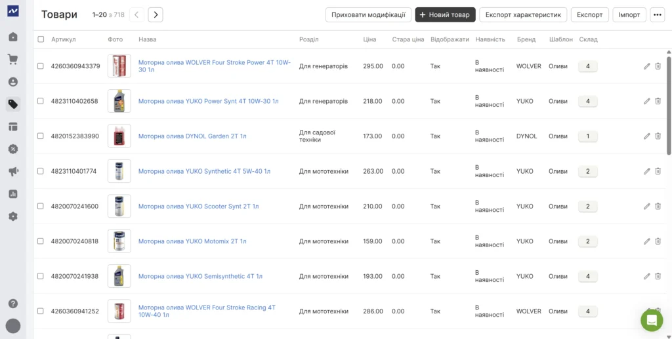The height and width of the screenshot is (339, 672).
Task: Open the analytics chart sidebar icon
Action: (13, 194)
